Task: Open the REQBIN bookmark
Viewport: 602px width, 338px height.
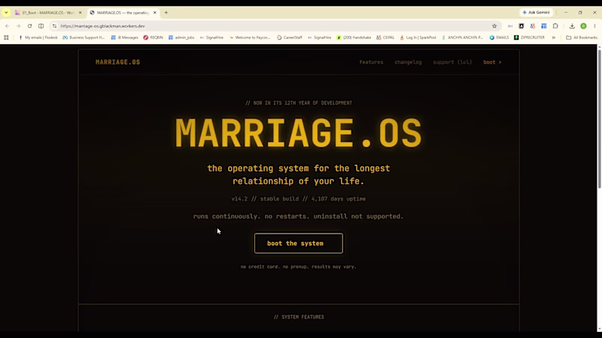Action: click(x=154, y=38)
